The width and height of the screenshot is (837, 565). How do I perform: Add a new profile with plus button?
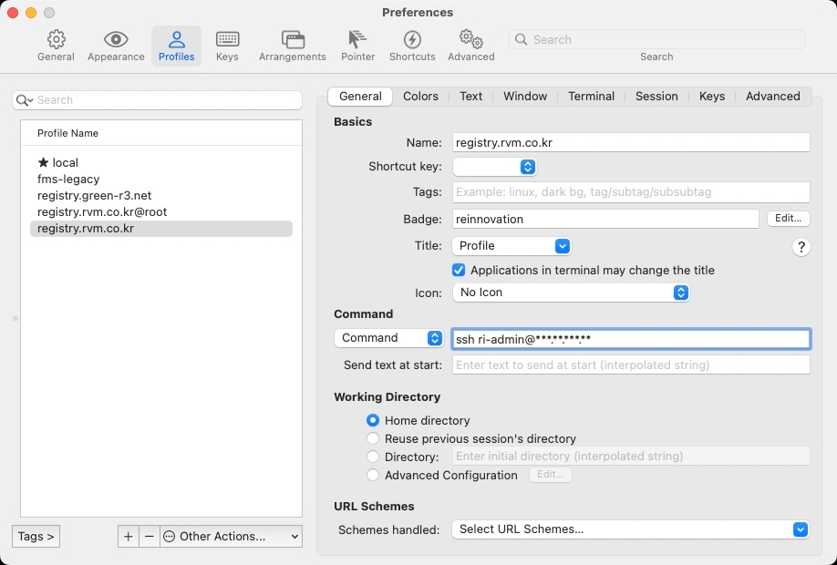tap(129, 537)
